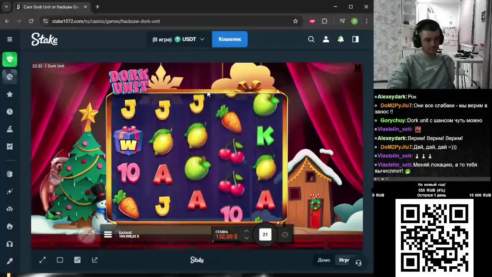Click the W gift box wild symbol
492x277 pixels.
click(x=128, y=140)
